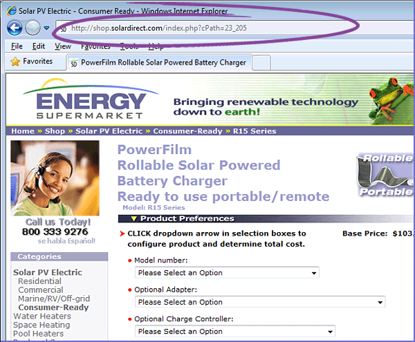Click the browser Back arrow button
The width and height of the screenshot is (415, 342).
(x=15, y=28)
